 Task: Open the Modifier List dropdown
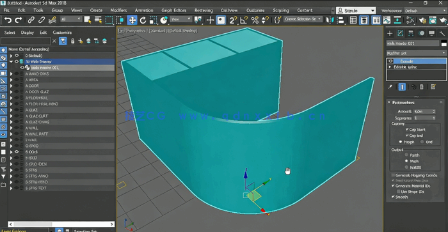point(416,53)
